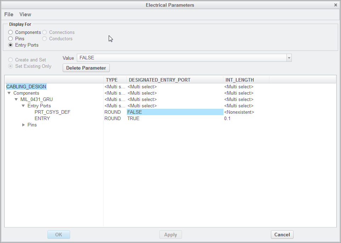The height and width of the screenshot is (243, 341).
Task: Select the Connections radio button
Action: coord(44,32)
